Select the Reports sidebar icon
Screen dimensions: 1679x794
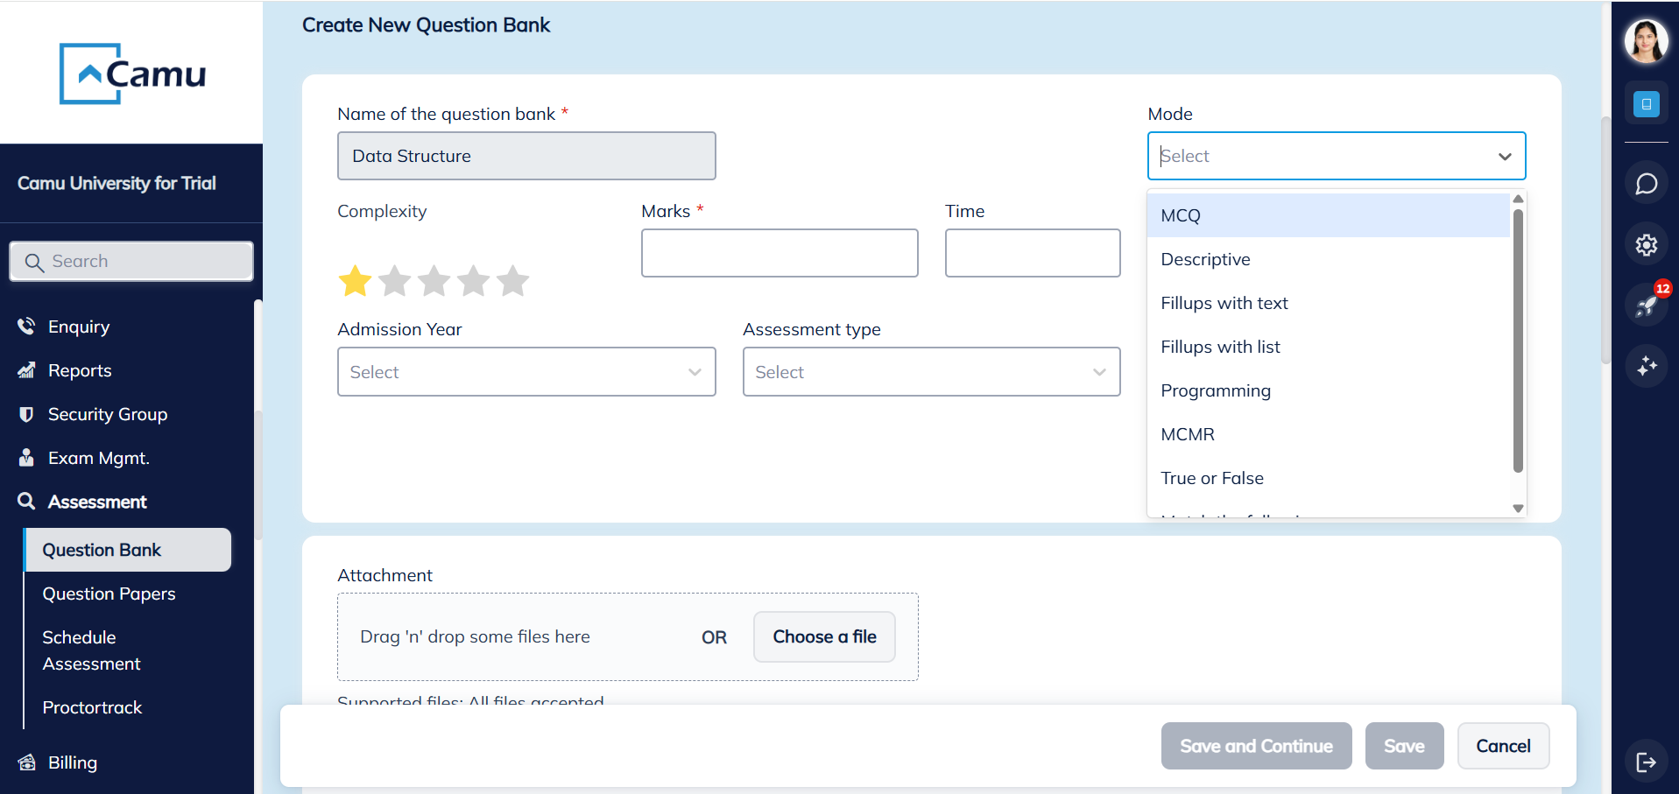[26, 369]
